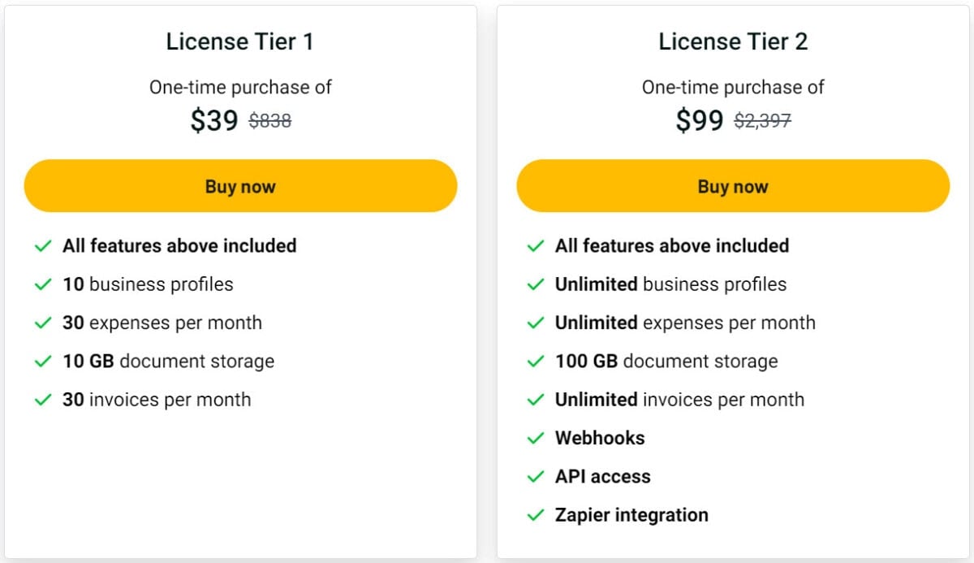
Task: Click the checkmark beside 10 business profiles
Action: pyautogui.click(x=42, y=284)
